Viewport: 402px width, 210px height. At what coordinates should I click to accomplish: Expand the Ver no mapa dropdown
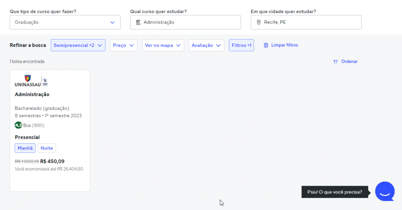tap(163, 45)
